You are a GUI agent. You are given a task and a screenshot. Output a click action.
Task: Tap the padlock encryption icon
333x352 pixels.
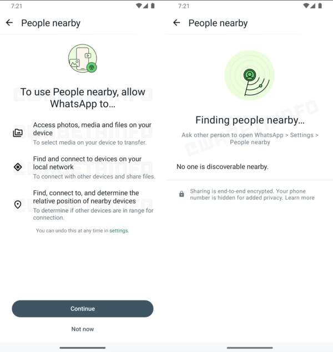click(x=181, y=194)
